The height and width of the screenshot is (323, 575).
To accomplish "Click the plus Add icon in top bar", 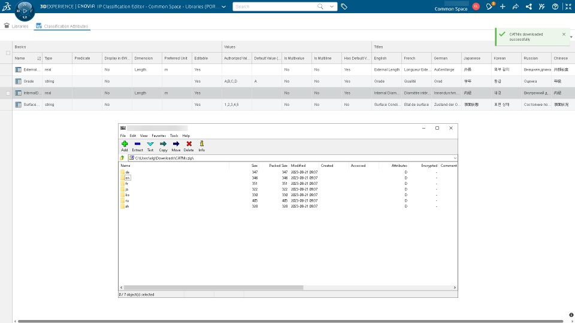I will click(503, 7).
